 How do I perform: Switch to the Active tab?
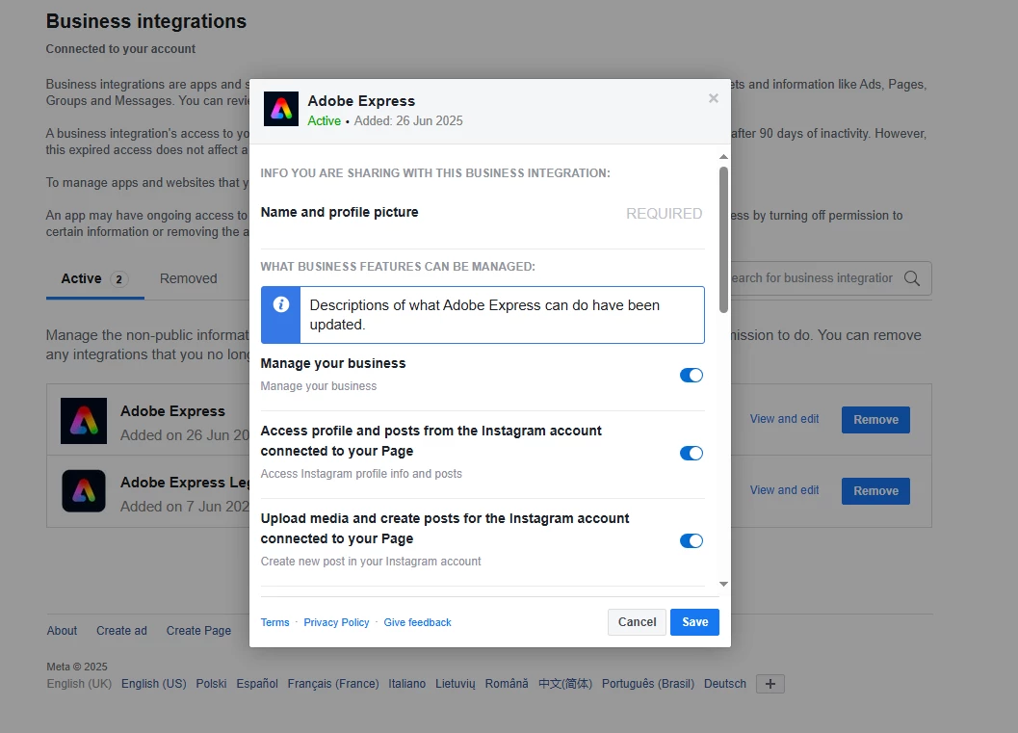[94, 279]
